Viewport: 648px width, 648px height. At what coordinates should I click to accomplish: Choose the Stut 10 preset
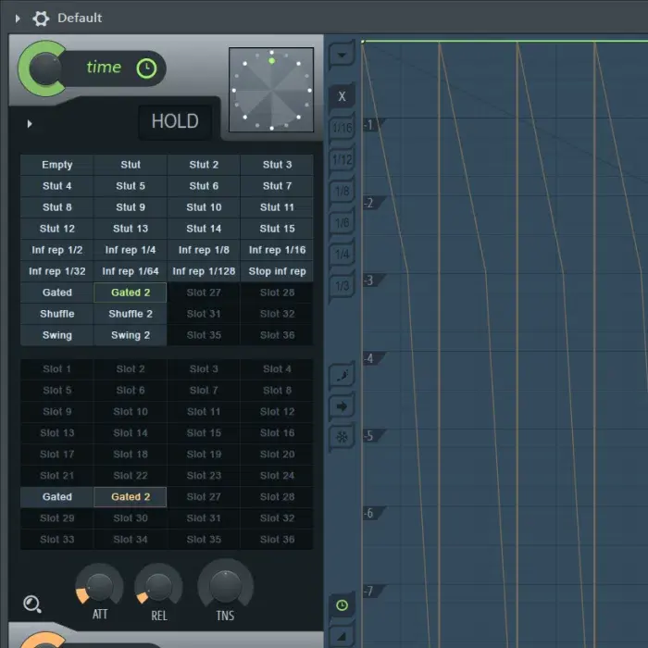pyautogui.click(x=204, y=207)
